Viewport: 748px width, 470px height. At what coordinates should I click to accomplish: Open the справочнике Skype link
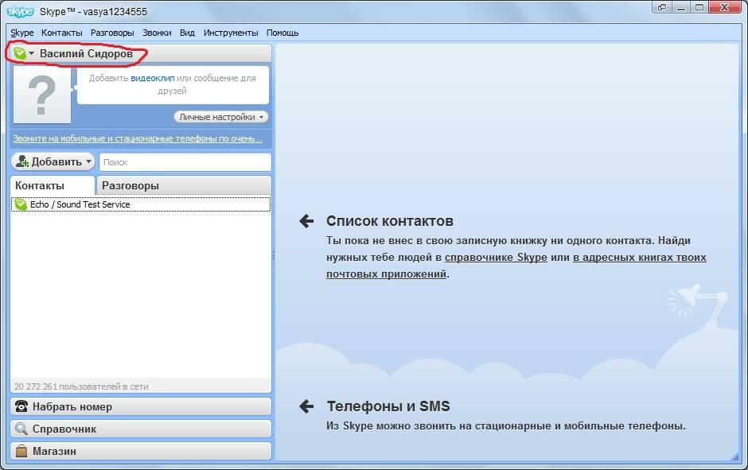click(x=496, y=258)
